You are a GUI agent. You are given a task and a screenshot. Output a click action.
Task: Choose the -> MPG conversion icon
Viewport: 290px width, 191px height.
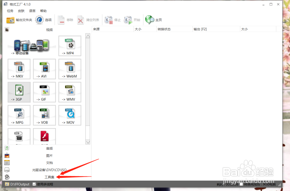click(19, 115)
